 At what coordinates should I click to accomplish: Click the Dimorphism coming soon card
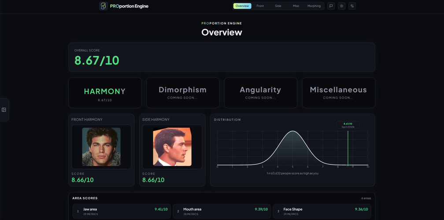tap(183, 93)
